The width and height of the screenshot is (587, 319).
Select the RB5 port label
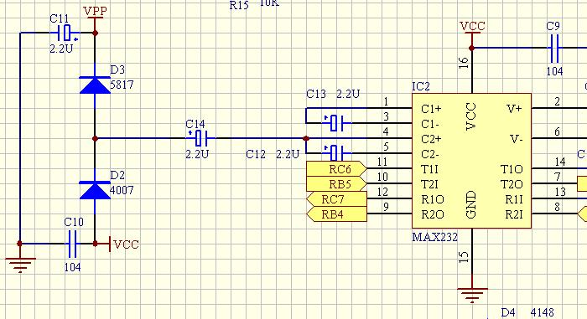tap(336, 184)
